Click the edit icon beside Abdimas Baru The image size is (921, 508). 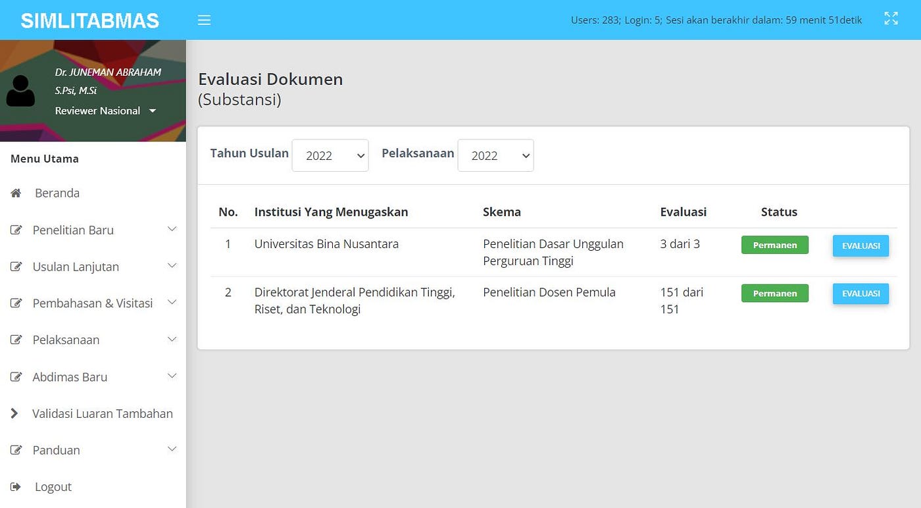(16, 377)
